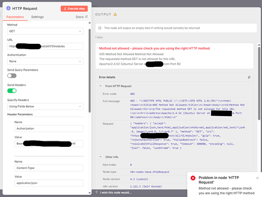Click the red error icon in notification
Image resolution: width=262 pixels, height=197 pixels.
click(x=193, y=178)
